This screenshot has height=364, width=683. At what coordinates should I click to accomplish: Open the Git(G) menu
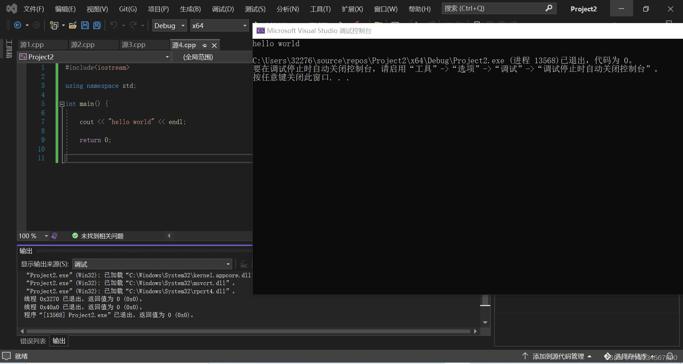[128, 9]
